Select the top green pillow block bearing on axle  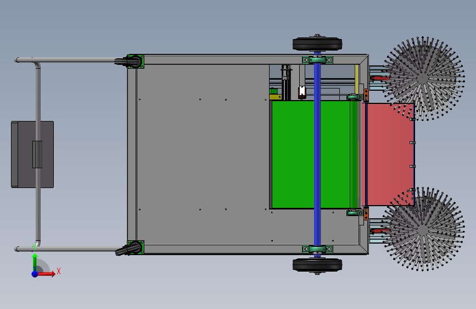pyautogui.click(x=317, y=59)
